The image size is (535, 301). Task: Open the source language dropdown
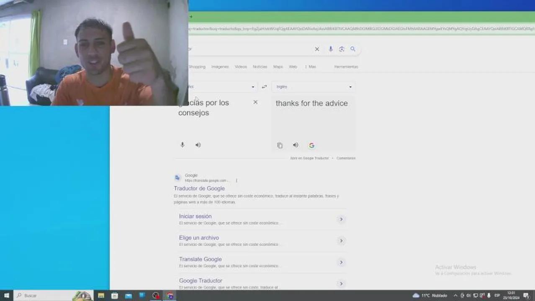pyautogui.click(x=222, y=87)
